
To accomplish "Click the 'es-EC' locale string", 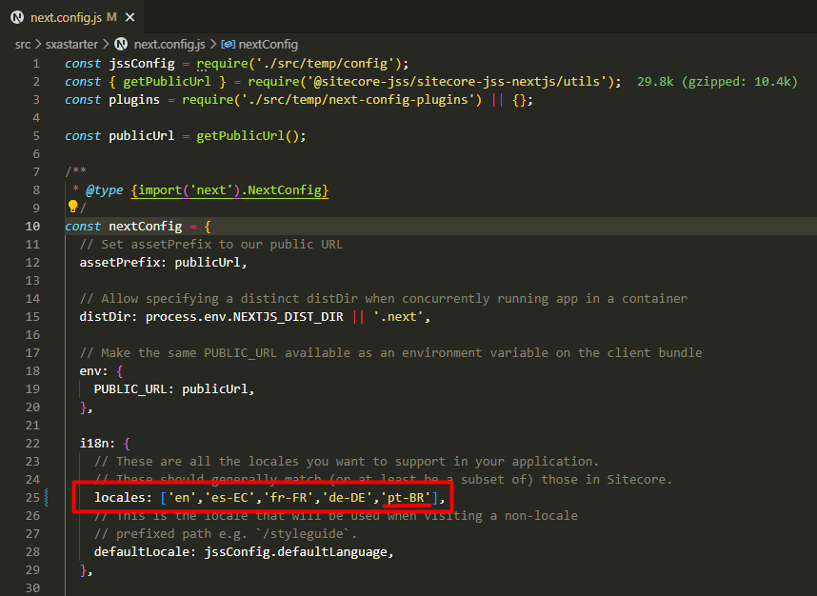I will (229, 498).
